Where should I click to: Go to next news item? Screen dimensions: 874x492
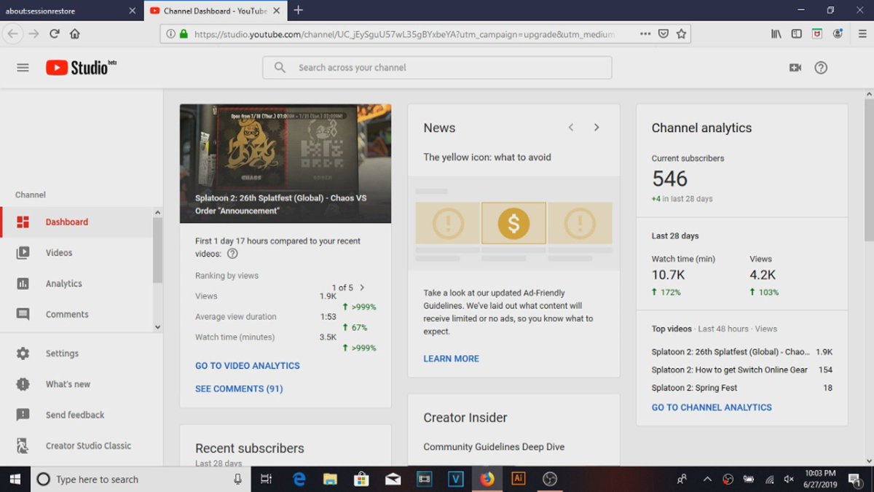597,127
